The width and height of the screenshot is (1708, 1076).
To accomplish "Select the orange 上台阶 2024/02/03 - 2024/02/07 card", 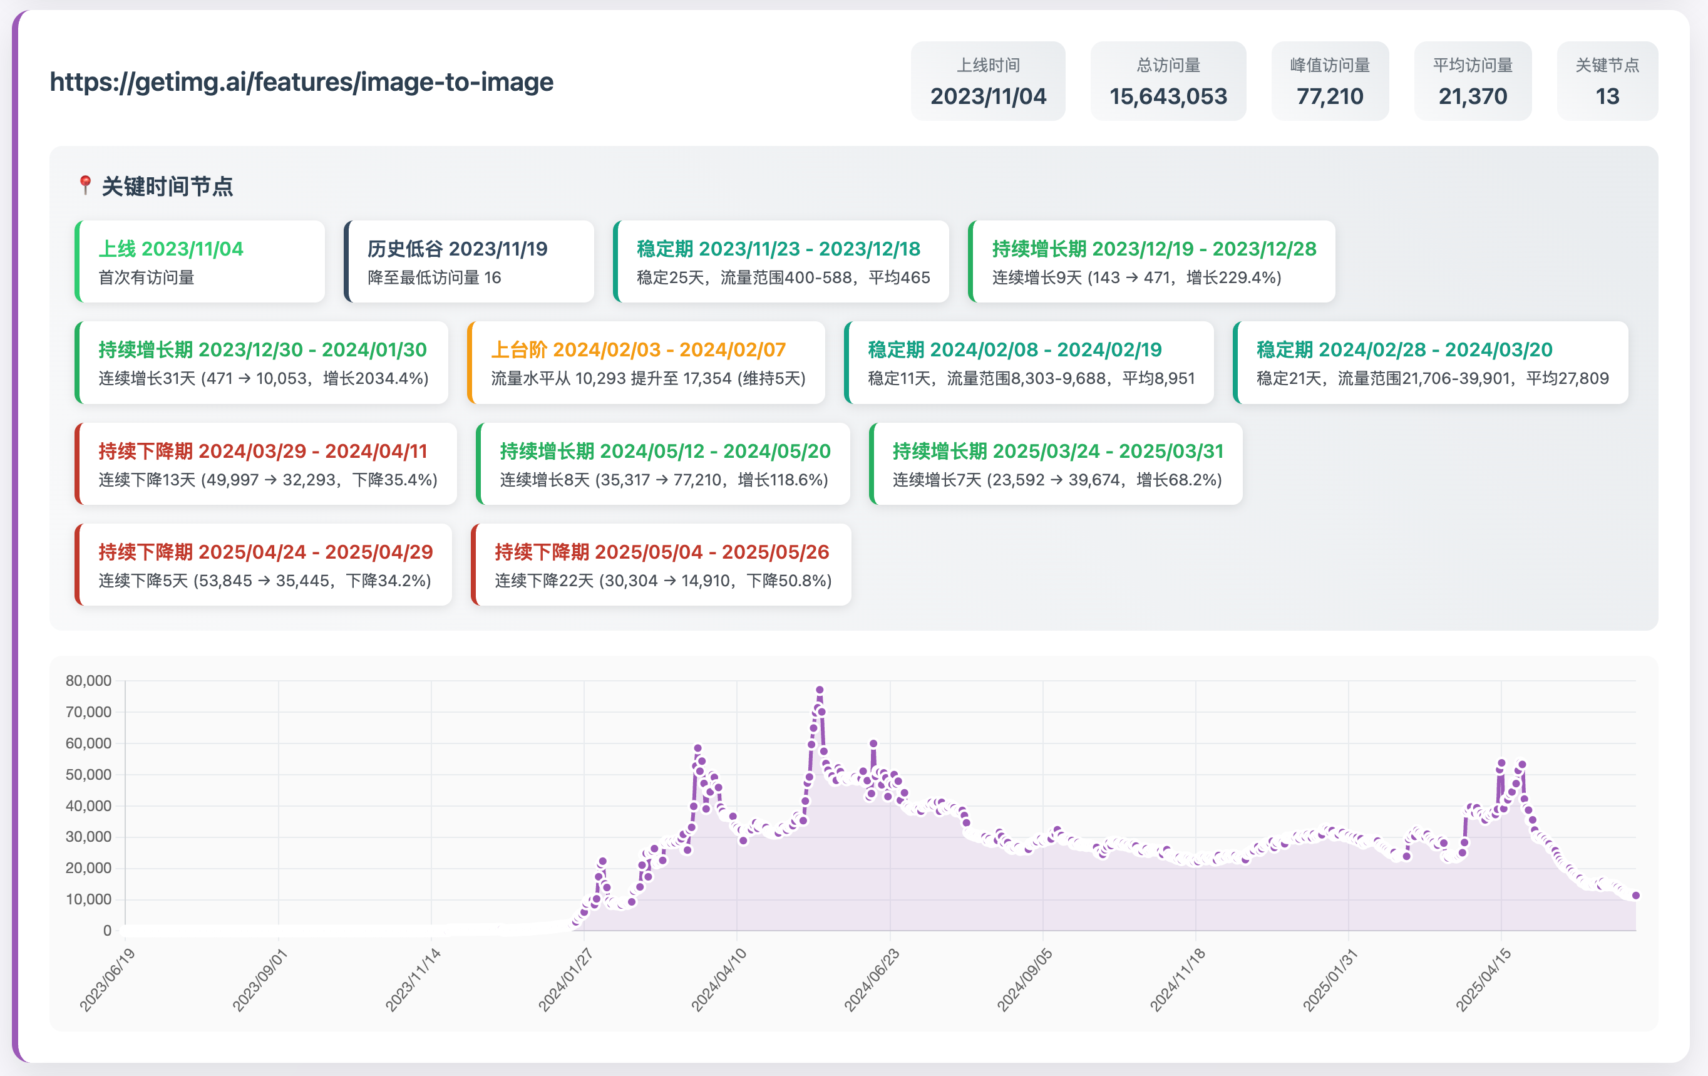I will point(646,363).
